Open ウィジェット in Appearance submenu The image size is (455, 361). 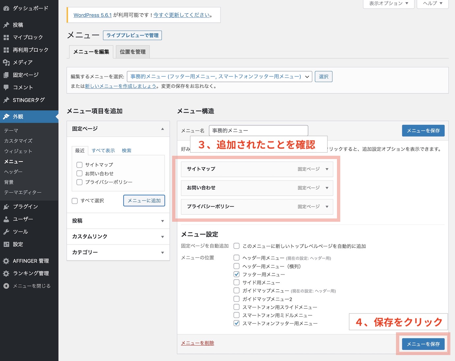tap(18, 151)
